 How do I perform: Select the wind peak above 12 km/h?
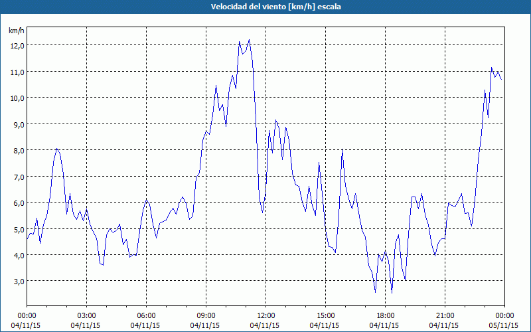click(x=250, y=40)
